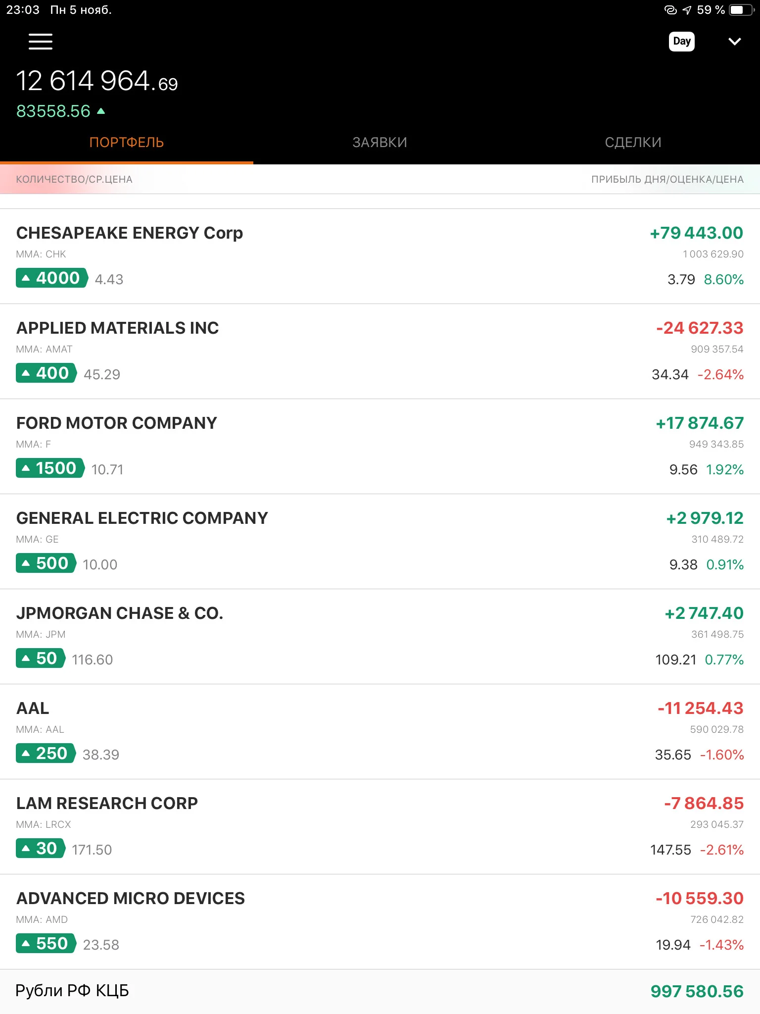Select Ford daily profit +17 874.67
Screen dimensions: 760x1014
(x=700, y=423)
